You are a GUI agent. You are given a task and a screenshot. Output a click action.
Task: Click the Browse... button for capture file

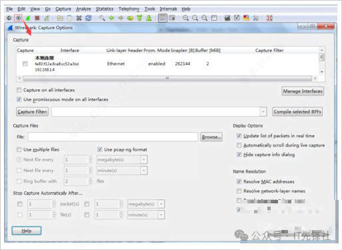[x=211, y=137]
